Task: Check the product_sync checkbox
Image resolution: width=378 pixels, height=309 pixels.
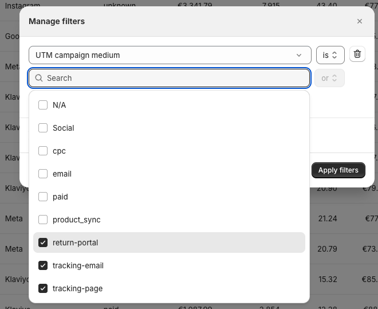Action: click(43, 220)
